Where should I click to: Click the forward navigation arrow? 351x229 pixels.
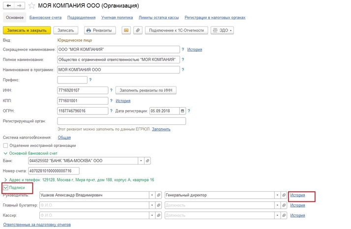[x=19, y=5]
